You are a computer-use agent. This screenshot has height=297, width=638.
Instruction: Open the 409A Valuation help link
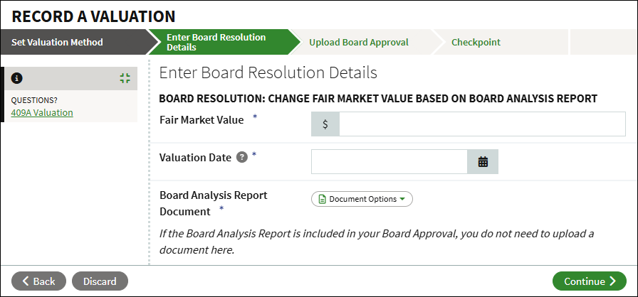(x=42, y=112)
